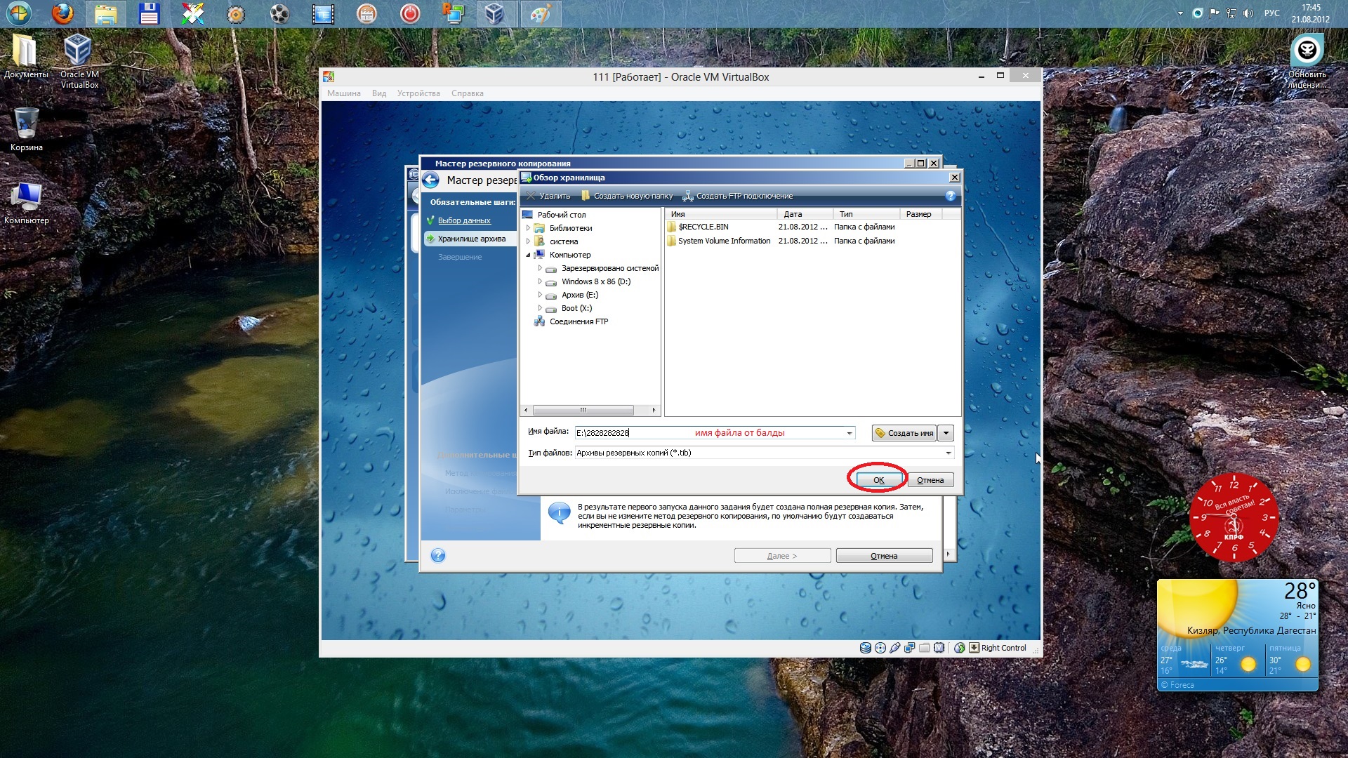Select Соединения FTP in the folder tree
Viewport: 1348px width, 758px height.
pyautogui.click(x=579, y=321)
